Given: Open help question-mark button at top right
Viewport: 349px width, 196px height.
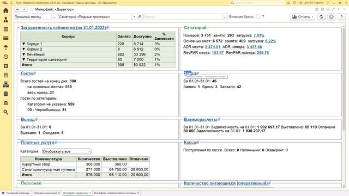Looking at the screenshot, I should coord(342,17).
